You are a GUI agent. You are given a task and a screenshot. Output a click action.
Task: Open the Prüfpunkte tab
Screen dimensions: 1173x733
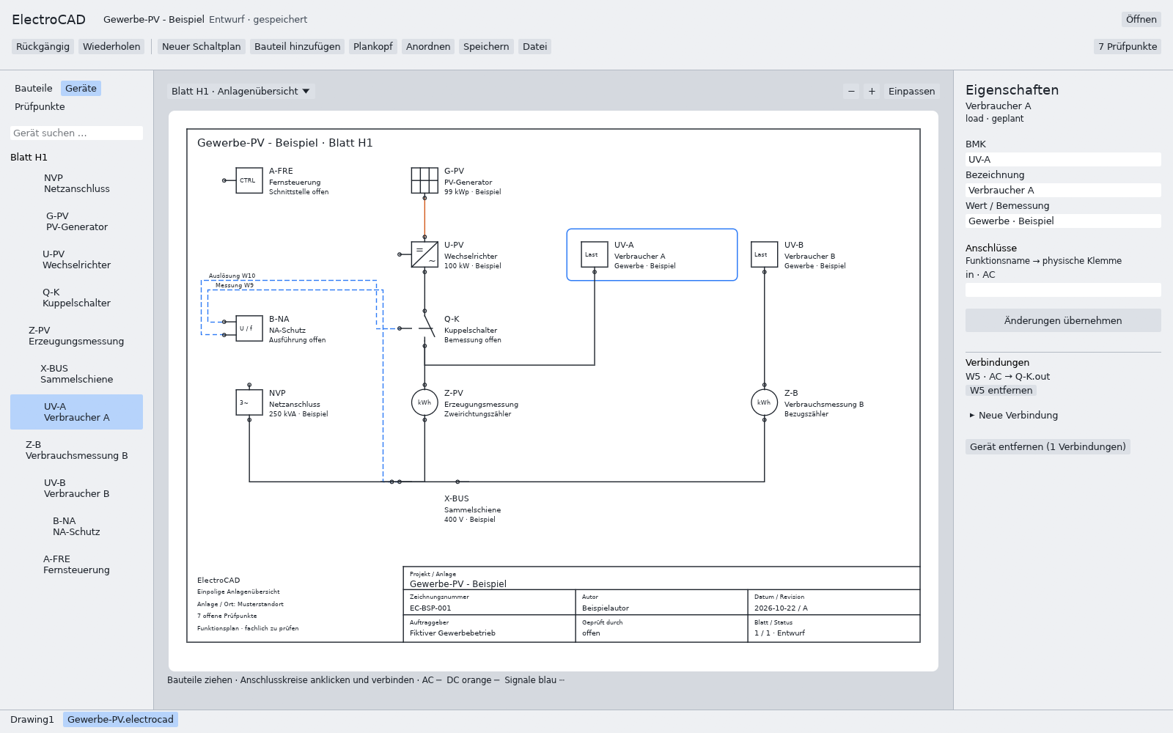click(x=40, y=107)
